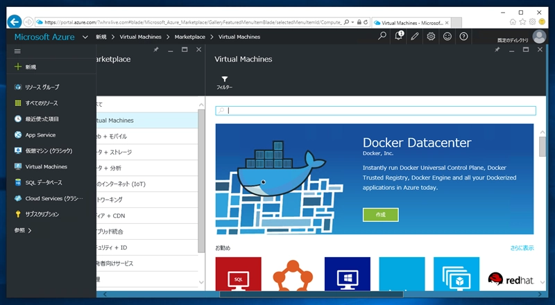
Task: Pin the Marketplace blade
Action: (x=156, y=49)
